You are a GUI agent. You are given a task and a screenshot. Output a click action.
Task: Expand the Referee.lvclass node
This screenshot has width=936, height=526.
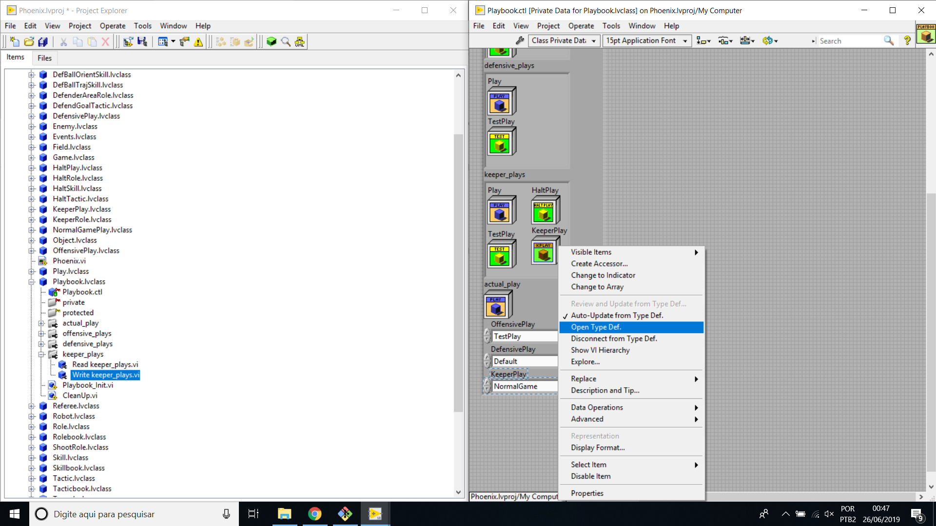[32, 406]
